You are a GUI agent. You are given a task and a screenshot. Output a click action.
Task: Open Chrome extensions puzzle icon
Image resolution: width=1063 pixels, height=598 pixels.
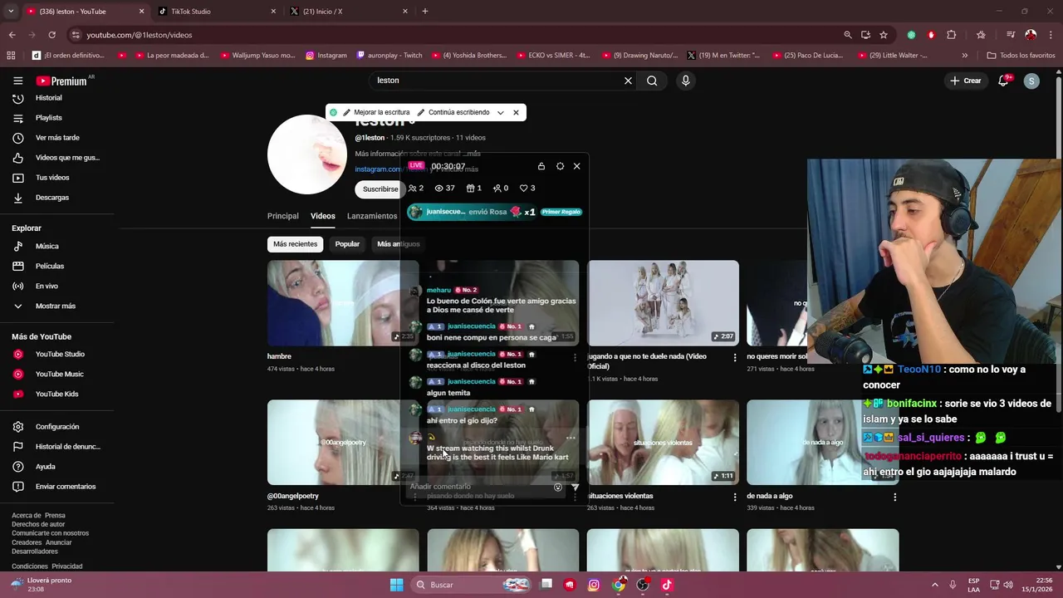tap(952, 35)
